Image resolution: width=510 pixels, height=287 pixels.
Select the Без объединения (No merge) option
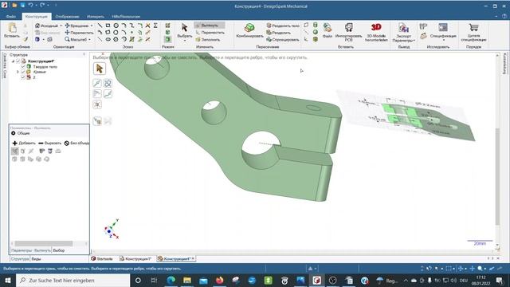76,143
